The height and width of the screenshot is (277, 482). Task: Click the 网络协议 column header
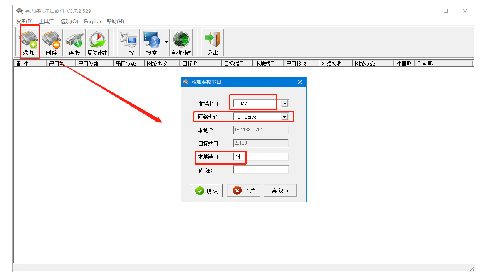coord(162,63)
